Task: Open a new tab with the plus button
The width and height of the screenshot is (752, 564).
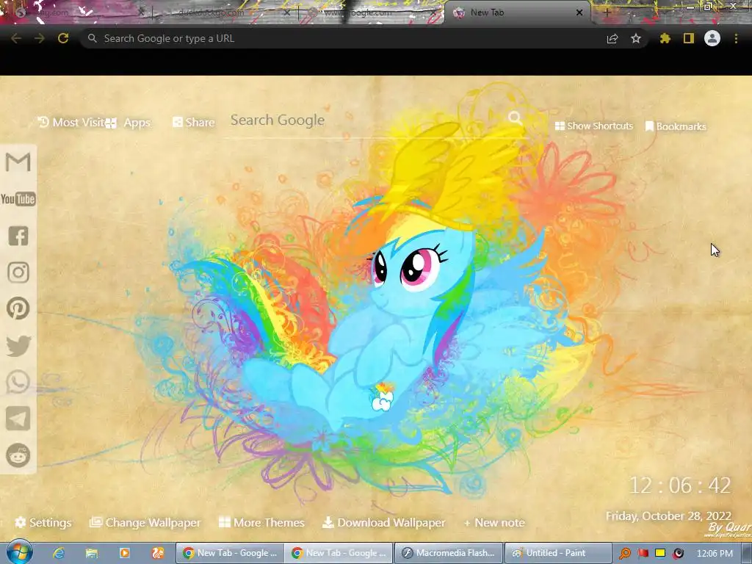Action: (607, 13)
